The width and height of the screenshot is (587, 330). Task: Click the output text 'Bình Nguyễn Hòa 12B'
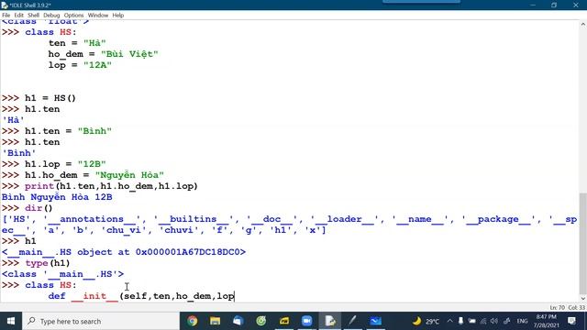[57, 197]
